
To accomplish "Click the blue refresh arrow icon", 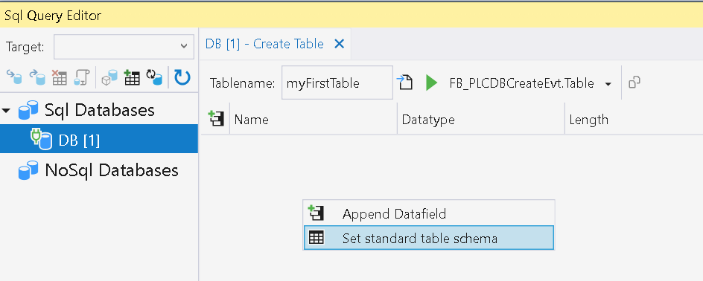I will [182, 77].
